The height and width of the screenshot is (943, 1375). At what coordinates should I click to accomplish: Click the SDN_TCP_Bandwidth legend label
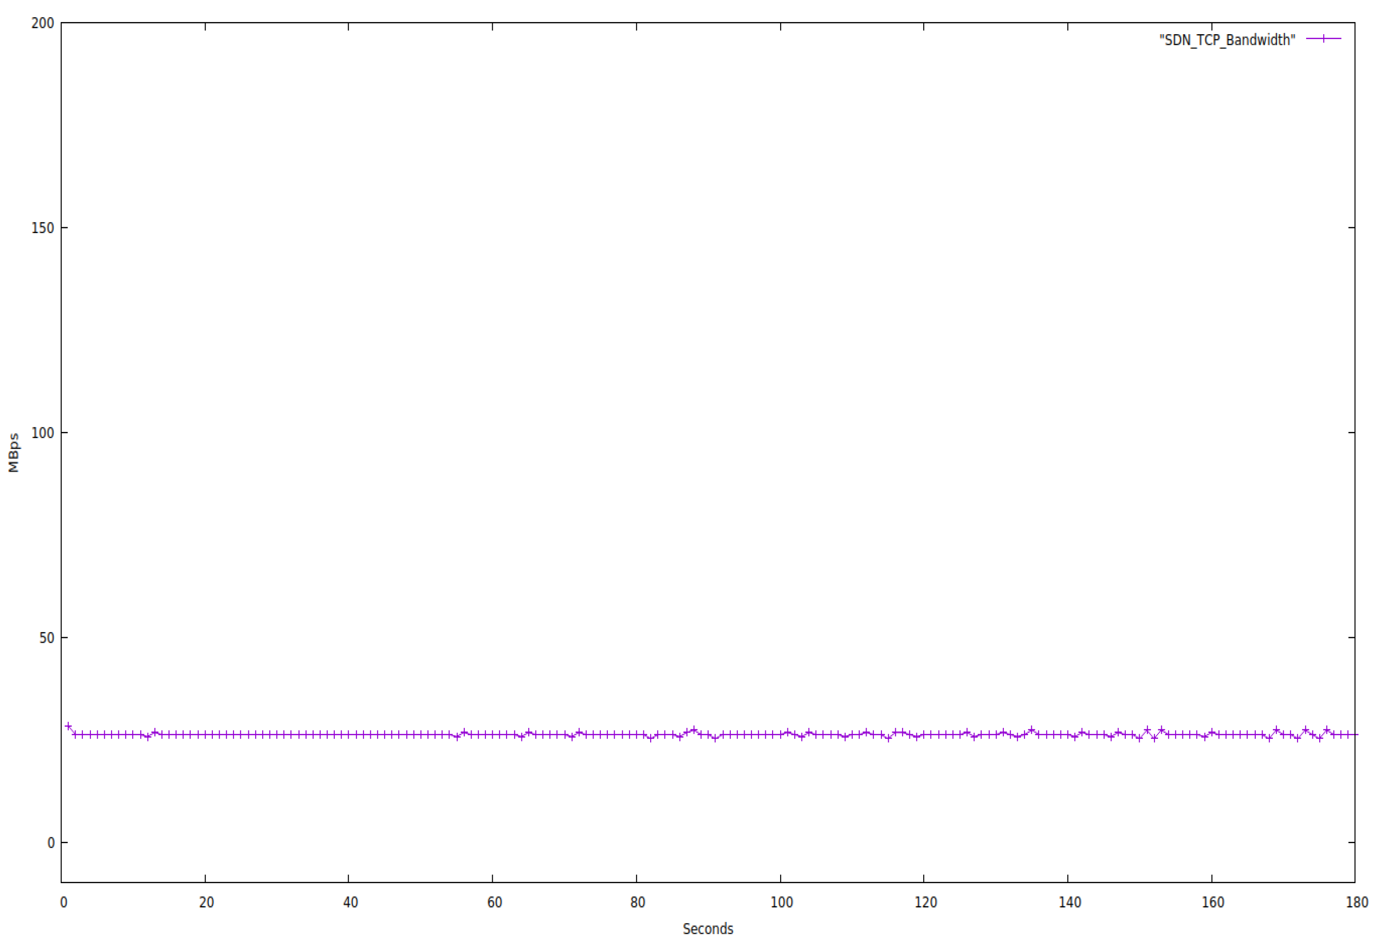[x=1227, y=40]
